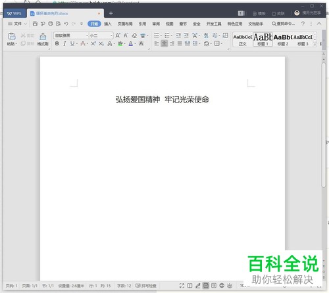Click the WPS home button
329x293 pixels.
(x=14, y=13)
